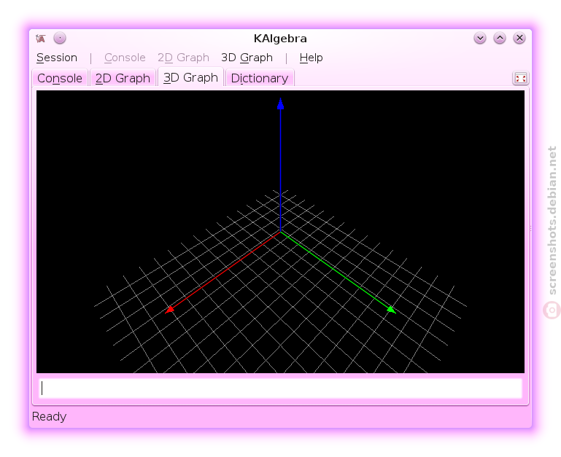The width and height of the screenshot is (561, 457).
Task: Open the 3D Graph menu in menu bar
Action: (x=247, y=58)
